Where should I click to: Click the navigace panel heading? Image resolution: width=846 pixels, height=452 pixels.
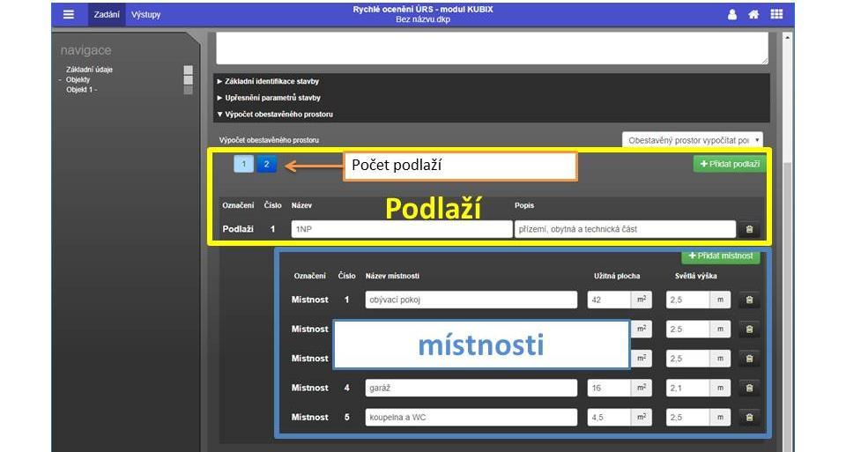point(85,51)
